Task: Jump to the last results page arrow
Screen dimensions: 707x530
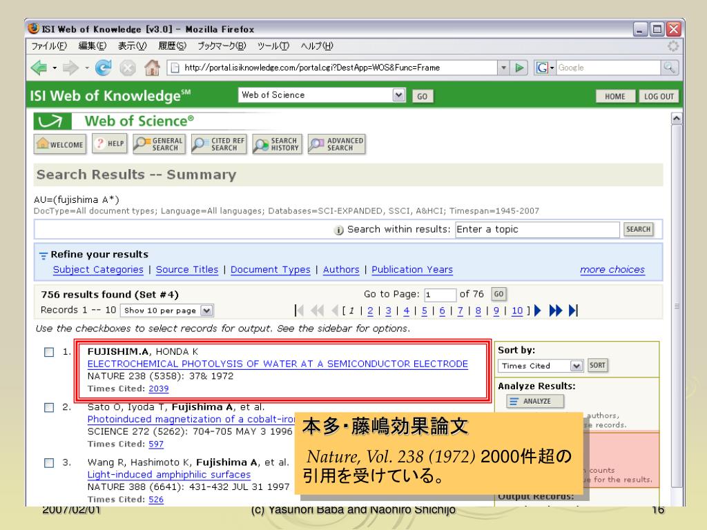Action: tap(573, 311)
